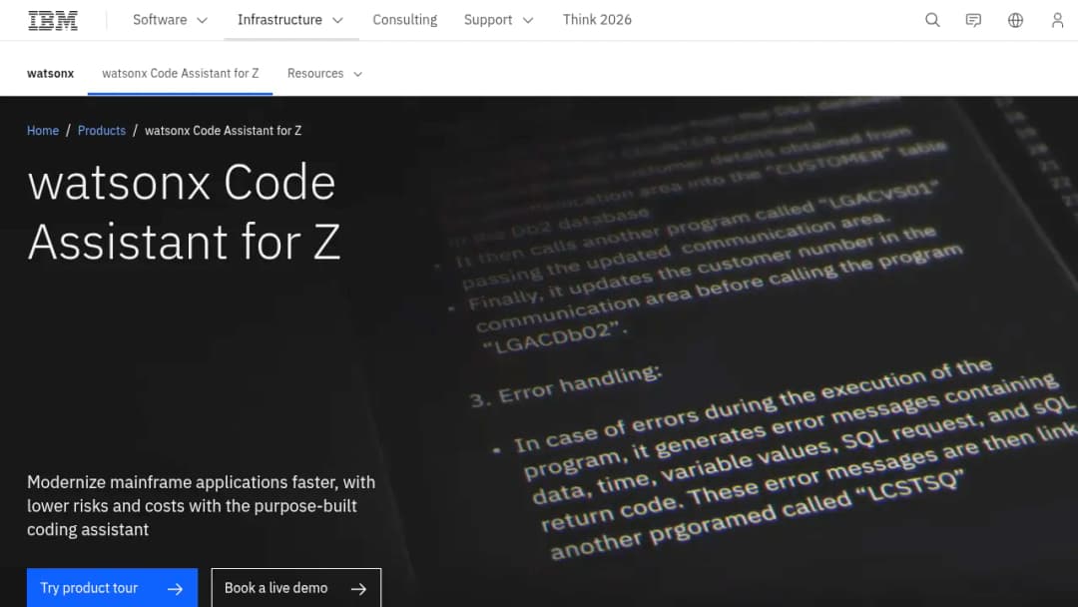Expand the Infrastructure menu chevron
Image resolution: width=1078 pixels, height=607 pixels.
point(337,21)
